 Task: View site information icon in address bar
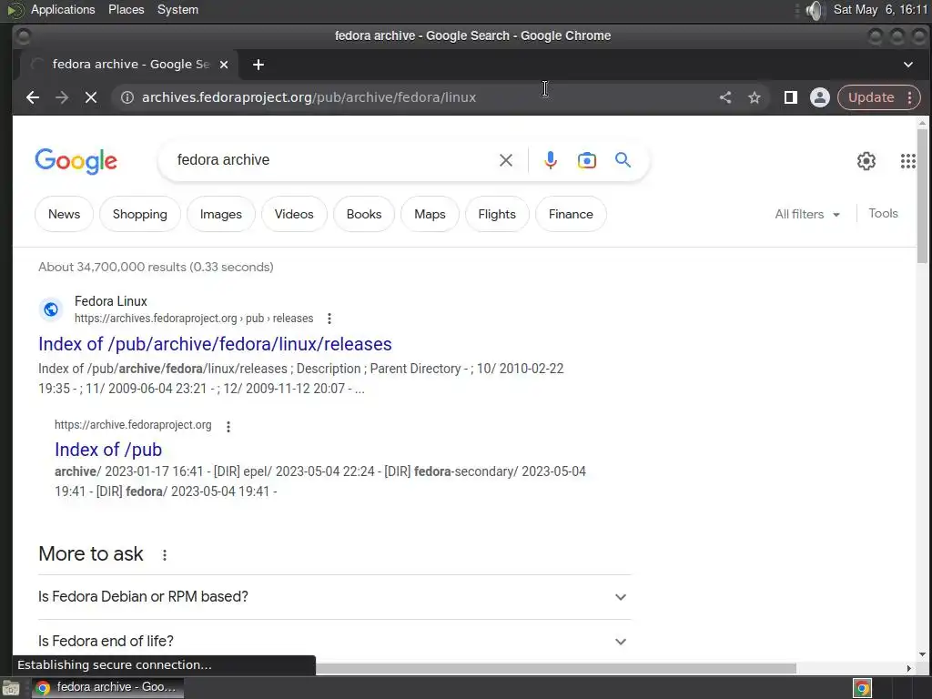127,97
